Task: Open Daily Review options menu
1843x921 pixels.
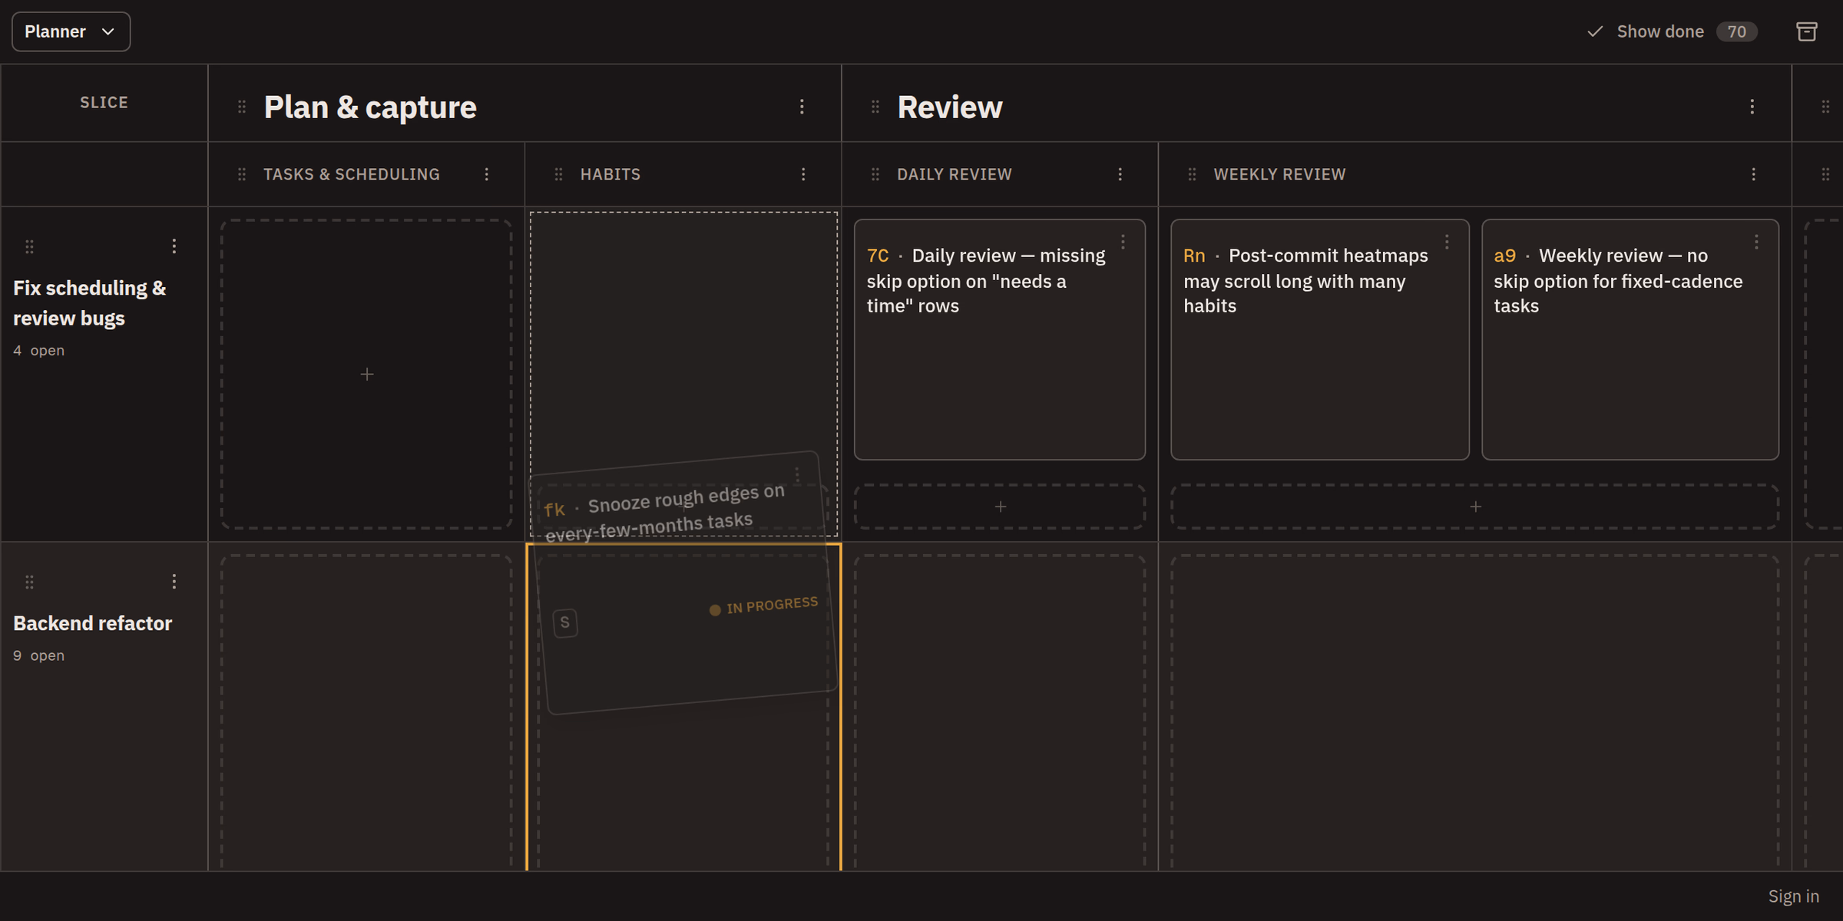Action: (1120, 174)
